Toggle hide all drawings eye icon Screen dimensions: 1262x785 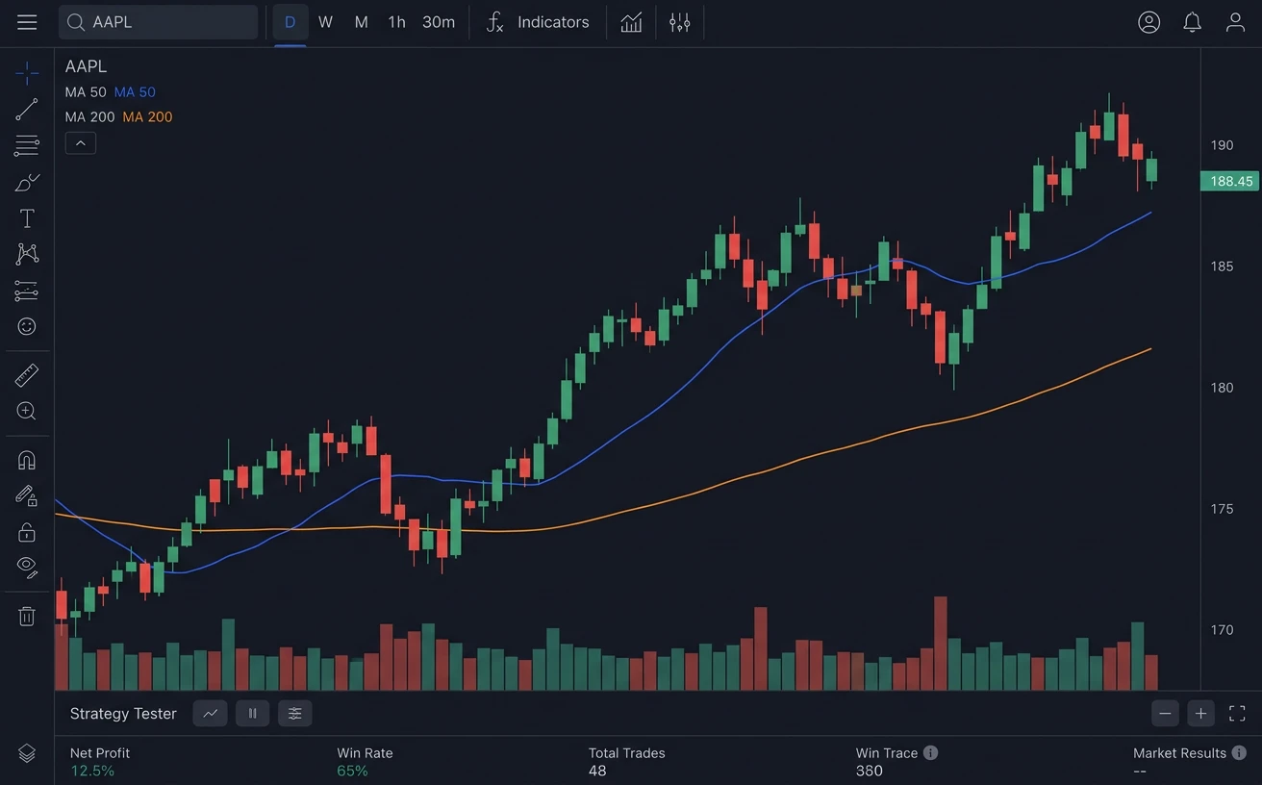[27, 568]
